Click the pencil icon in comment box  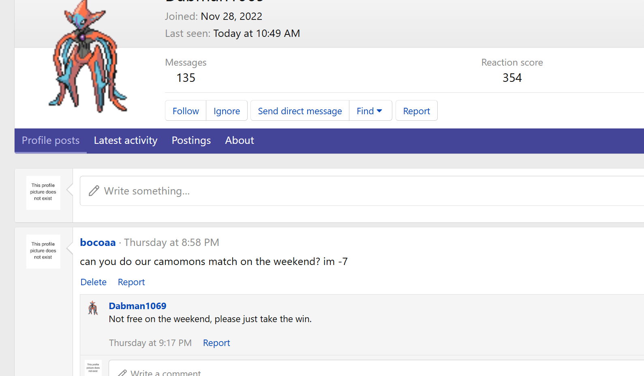coord(122,373)
